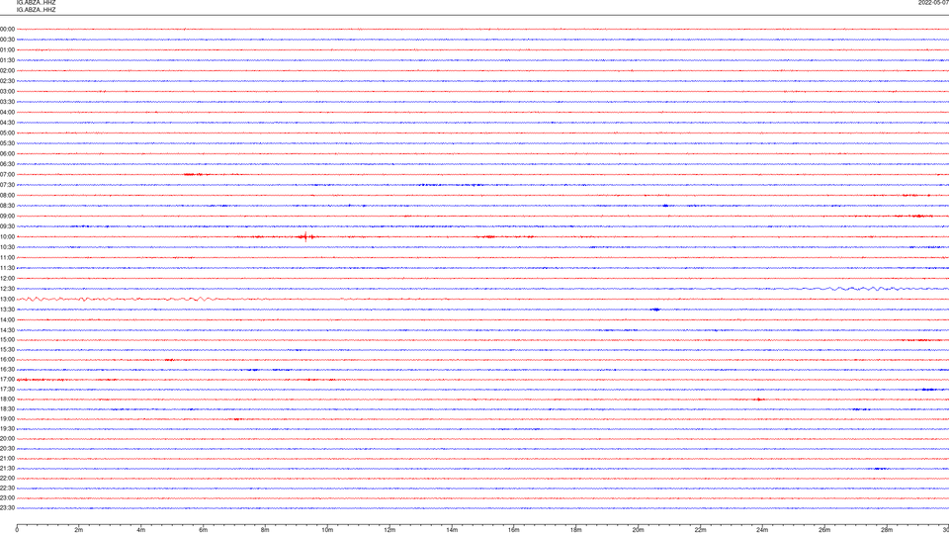Select the 12m tick label

coord(389,530)
